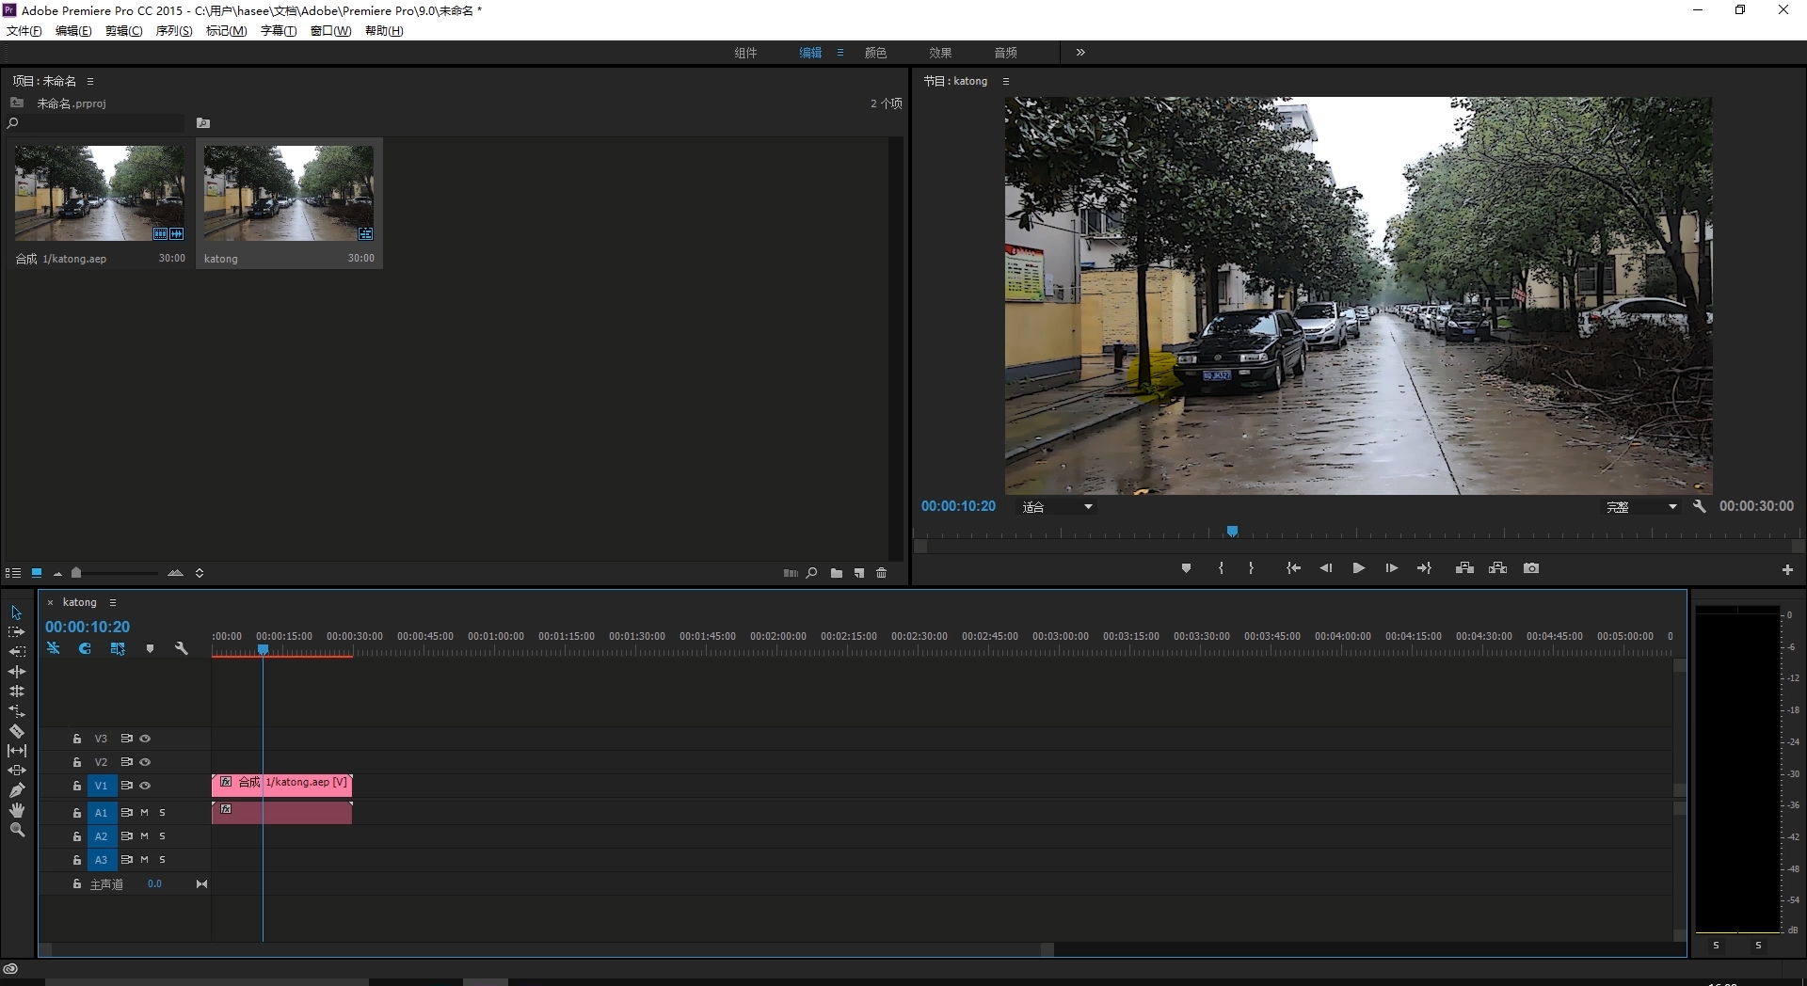This screenshot has height=986, width=1807.
Task: Select the Pen tool
Action: click(17, 790)
